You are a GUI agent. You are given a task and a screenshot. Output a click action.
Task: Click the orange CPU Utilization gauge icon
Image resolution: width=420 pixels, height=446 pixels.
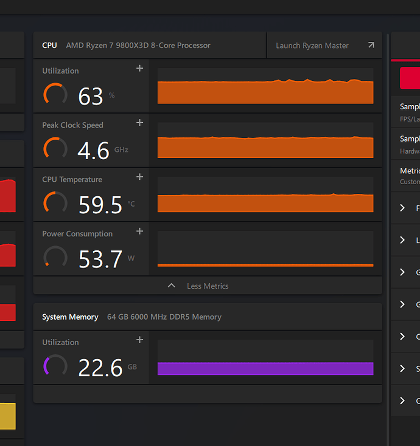tap(55, 94)
